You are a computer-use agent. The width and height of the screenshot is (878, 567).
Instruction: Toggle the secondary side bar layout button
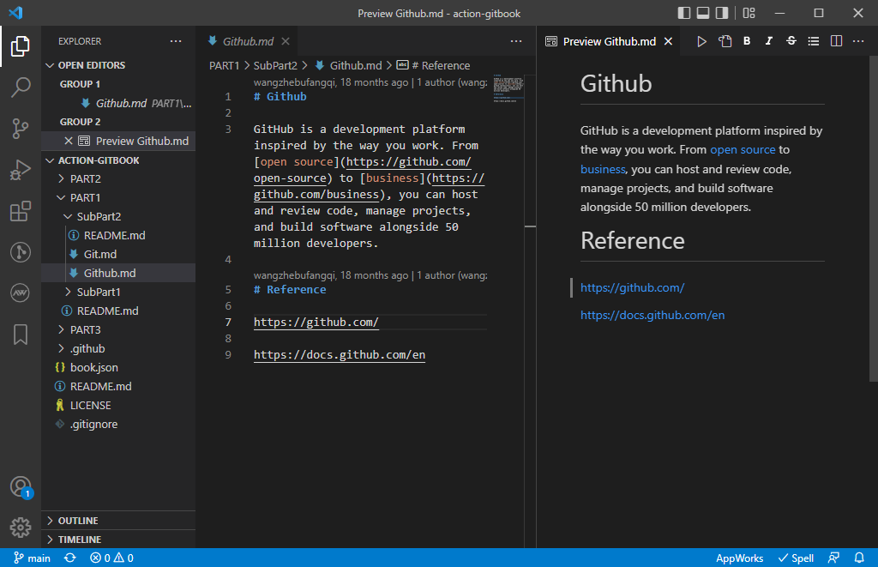coord(722,13)
